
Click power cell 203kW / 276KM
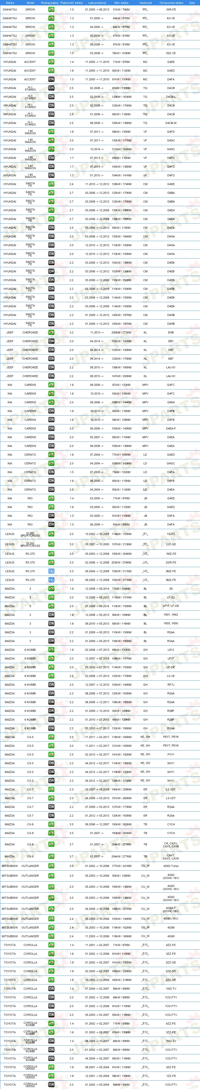click(x=121, y=562)
